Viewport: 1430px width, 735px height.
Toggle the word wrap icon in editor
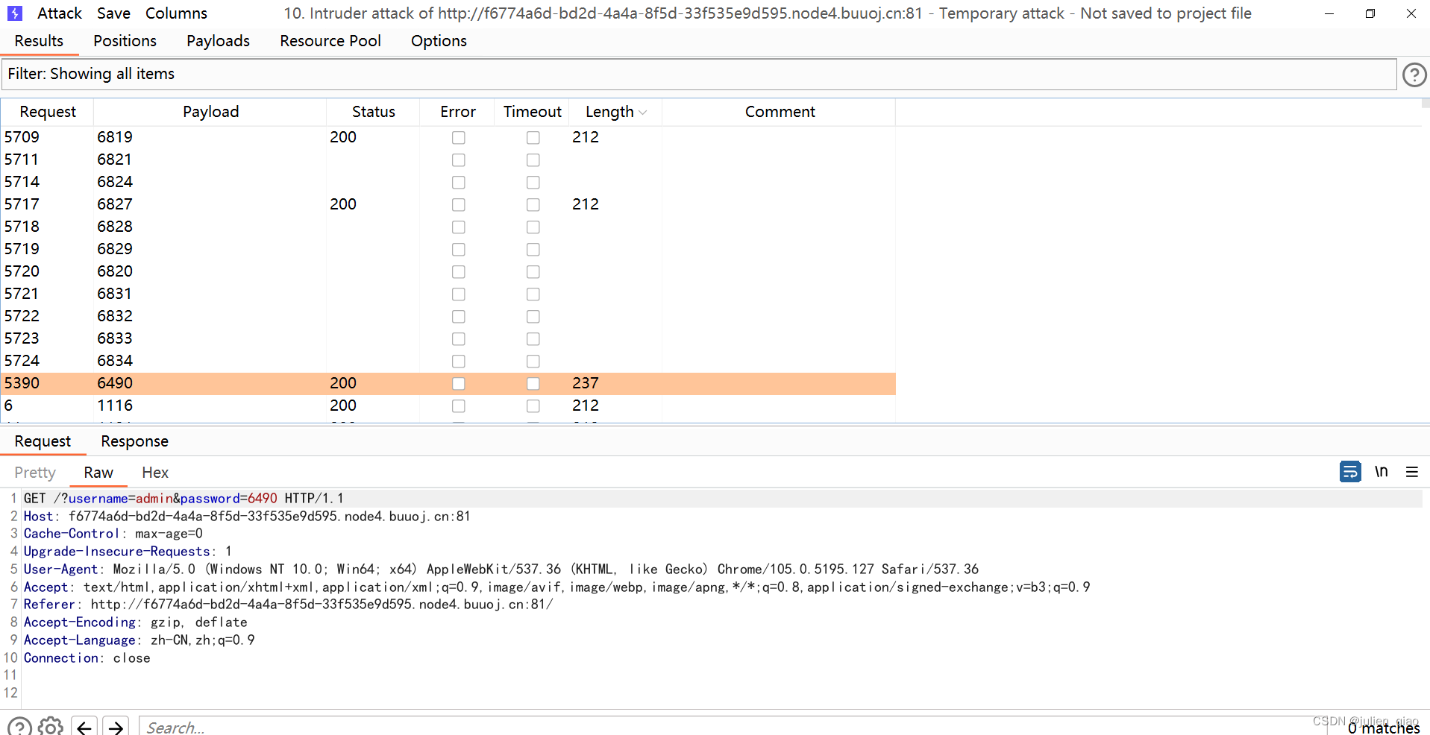(x=1349, y=472)
